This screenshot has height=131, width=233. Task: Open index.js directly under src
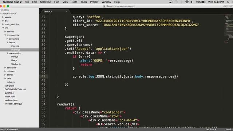tap(11, 82)
